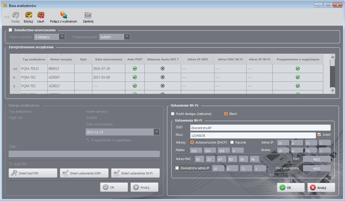Sort by Numer seryjny column header

(61, 59)
